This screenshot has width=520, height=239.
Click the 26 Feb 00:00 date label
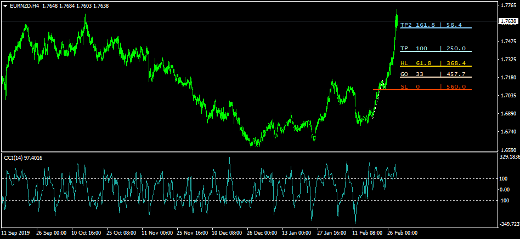[x=403, y=232]
